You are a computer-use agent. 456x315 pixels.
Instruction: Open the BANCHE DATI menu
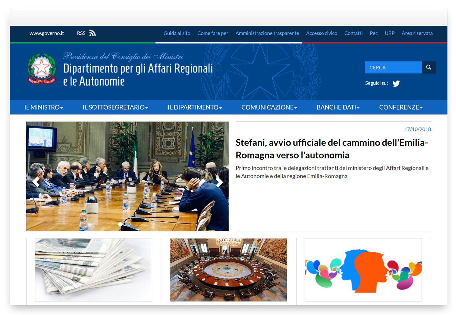[x=338, y=107]
